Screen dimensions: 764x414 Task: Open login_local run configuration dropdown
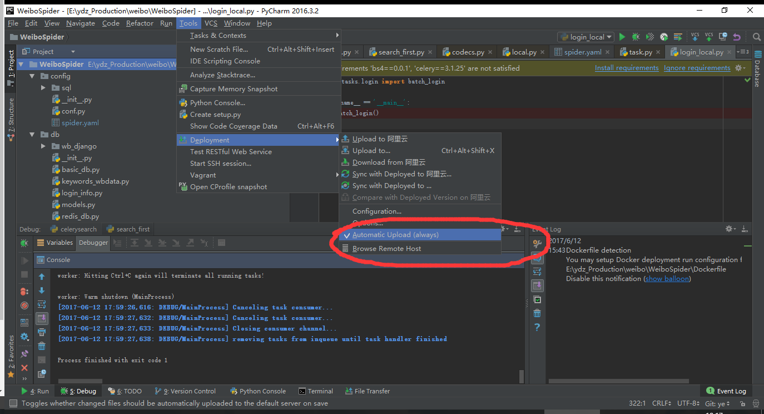point(586,37)
